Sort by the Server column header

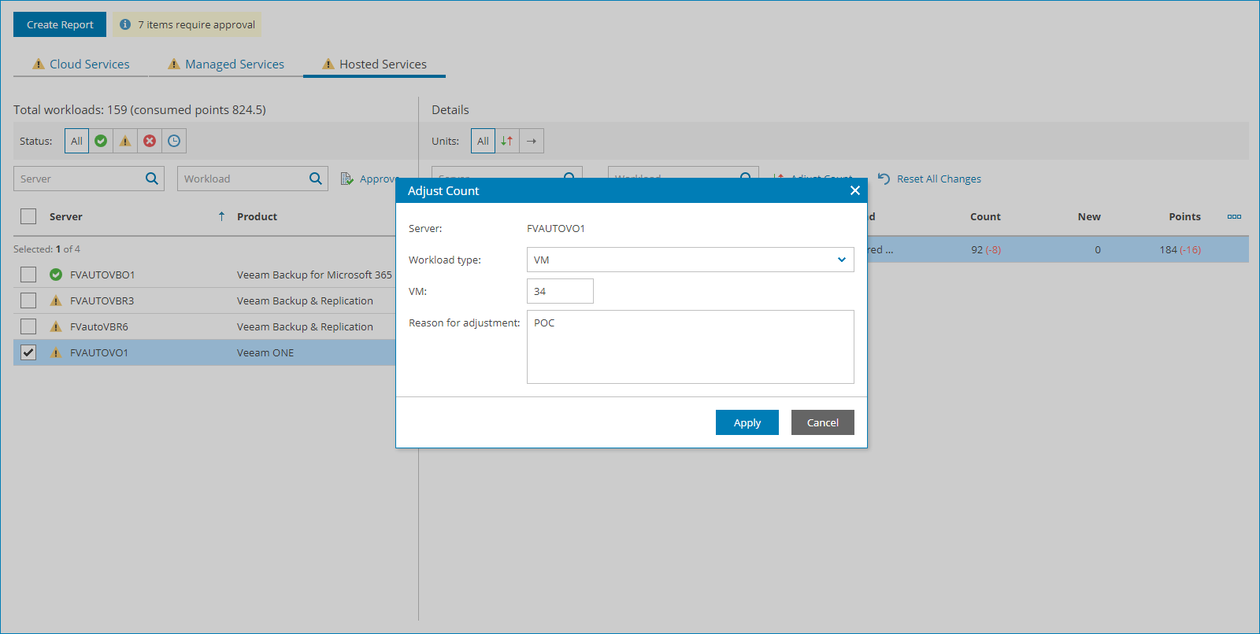click(x=66, y=216)
